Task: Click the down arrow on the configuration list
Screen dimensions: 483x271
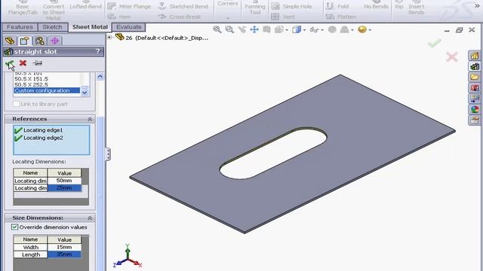Action: tap(85, 92)
